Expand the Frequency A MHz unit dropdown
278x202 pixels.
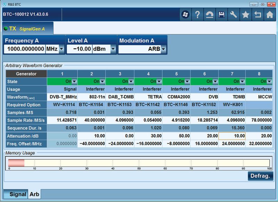click(62, 49)
